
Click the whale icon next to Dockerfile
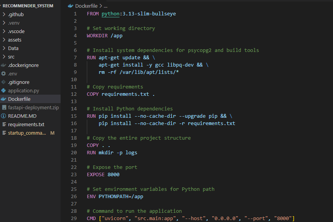4,99
